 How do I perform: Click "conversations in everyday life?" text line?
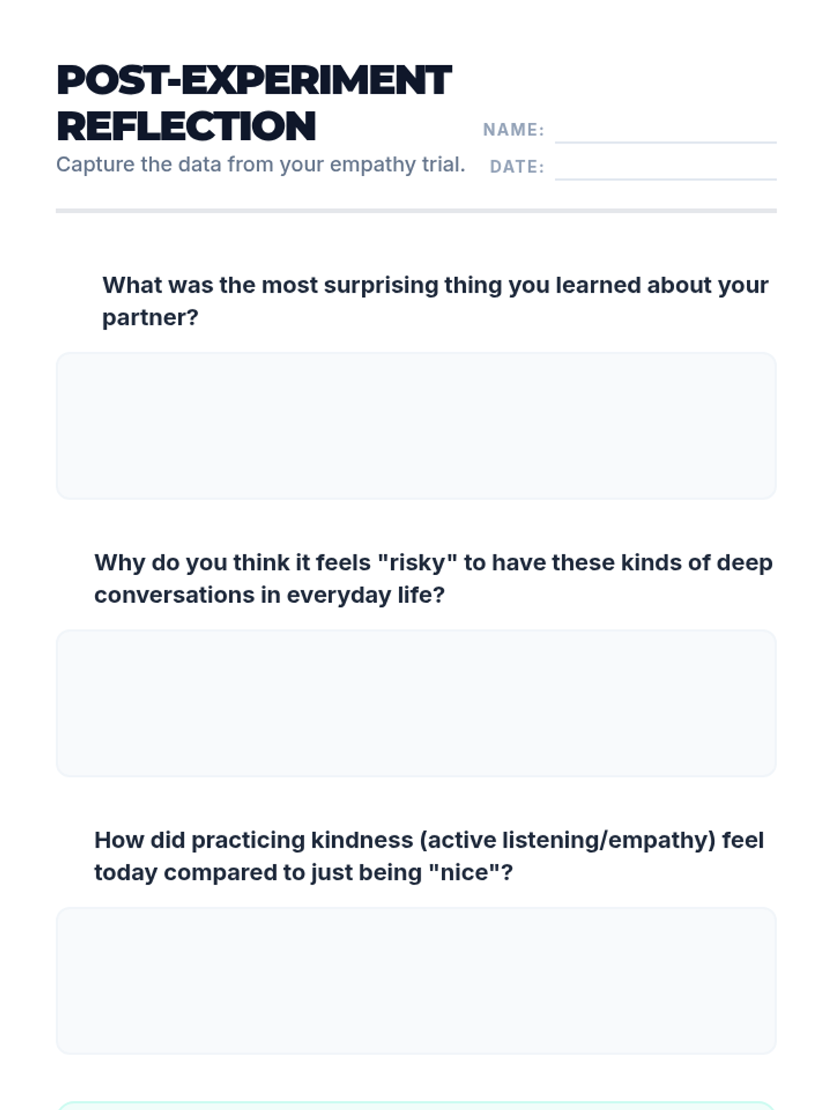(x=269, y=595)
